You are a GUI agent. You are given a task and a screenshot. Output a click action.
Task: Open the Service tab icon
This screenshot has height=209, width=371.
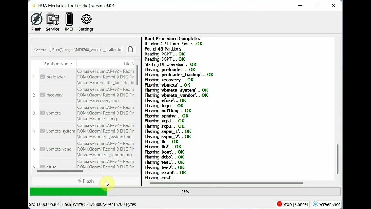pos(52,19)
